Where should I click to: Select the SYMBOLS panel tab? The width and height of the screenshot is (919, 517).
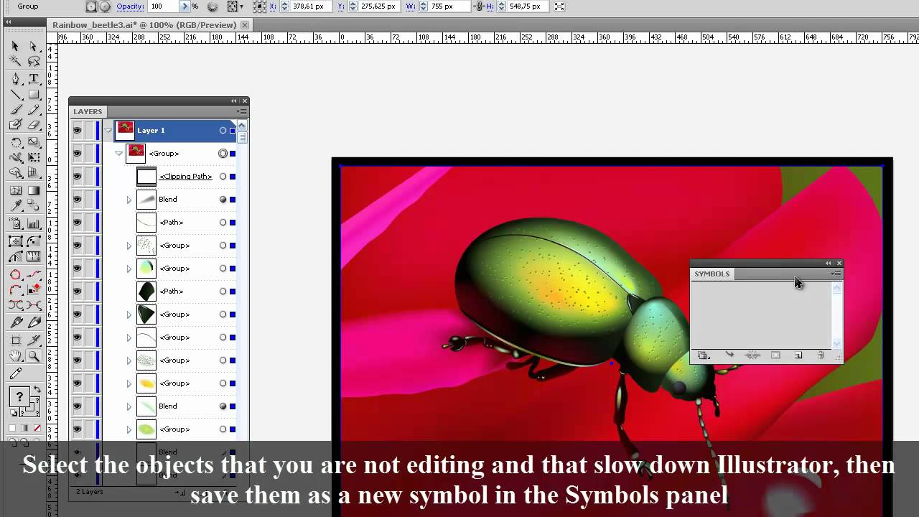tap(712, 274)
